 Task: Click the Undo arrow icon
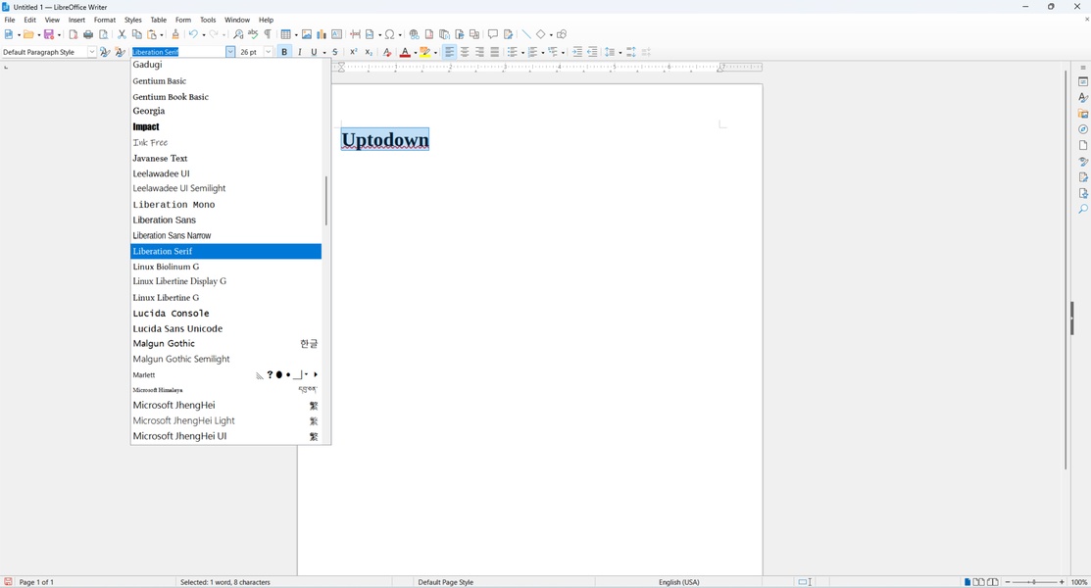[193, 34]
